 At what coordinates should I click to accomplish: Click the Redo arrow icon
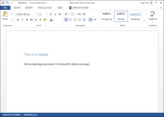point(12,3)
